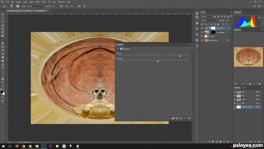Open the layer Opacity dropdown arrow

231,20
